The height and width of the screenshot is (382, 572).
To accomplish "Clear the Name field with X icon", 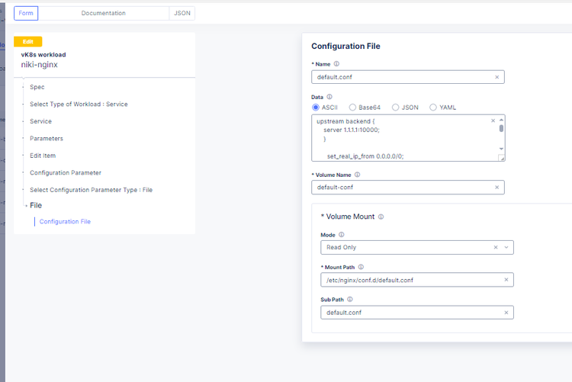I will click(497, 77).
